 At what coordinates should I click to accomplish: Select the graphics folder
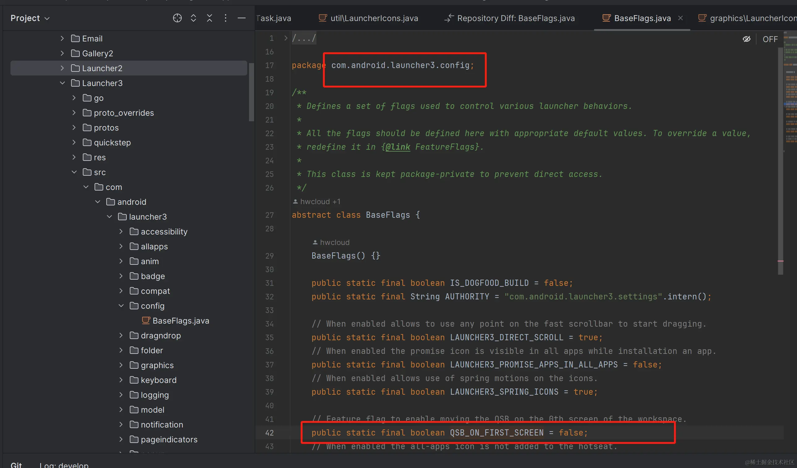[x=151, y=365]
